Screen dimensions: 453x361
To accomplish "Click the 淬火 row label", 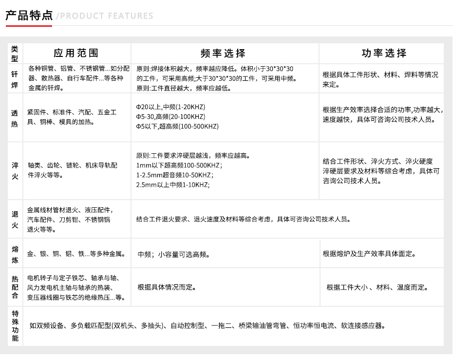I will click(15, 171).
